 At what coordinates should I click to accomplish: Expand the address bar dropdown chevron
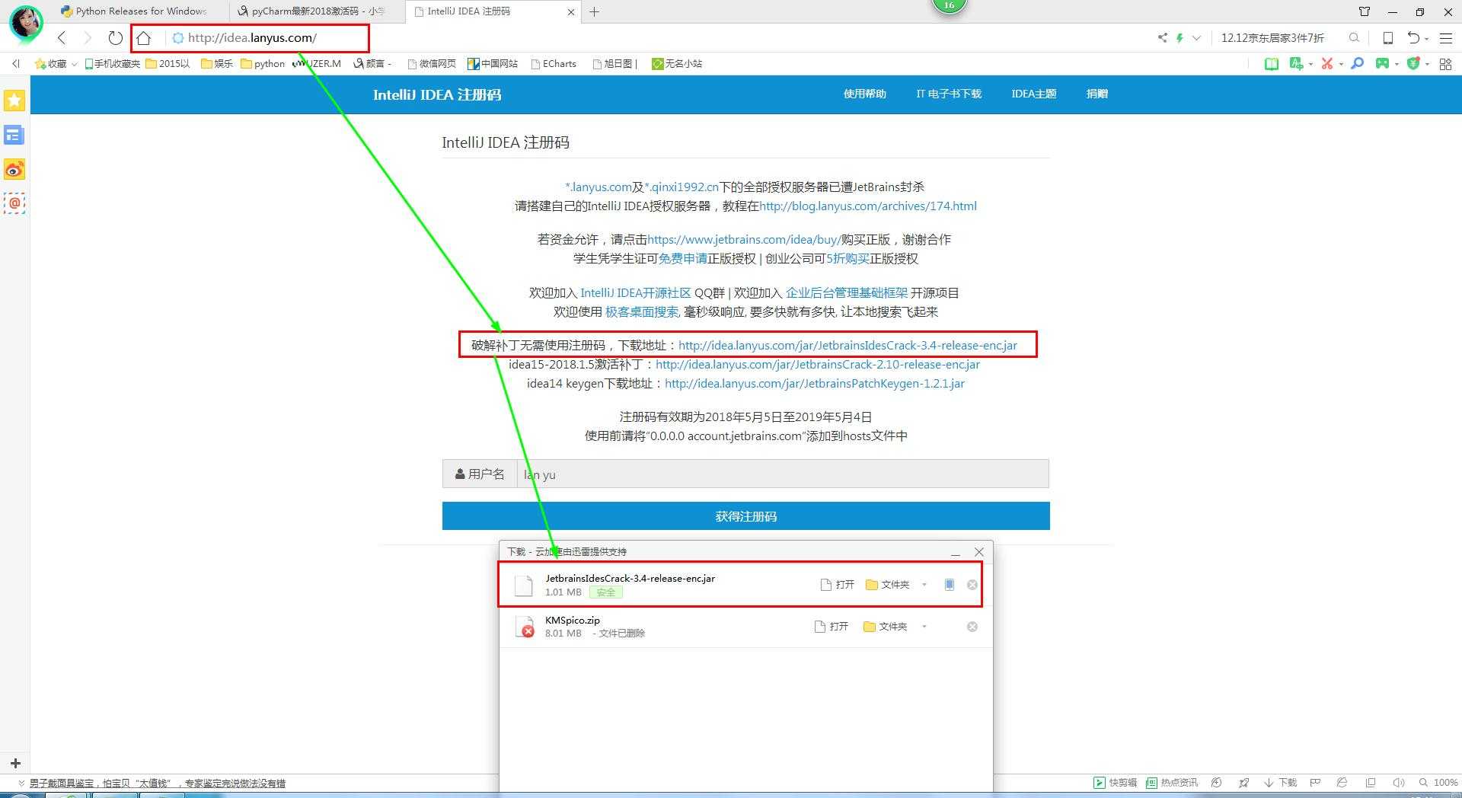(1196, 37)
